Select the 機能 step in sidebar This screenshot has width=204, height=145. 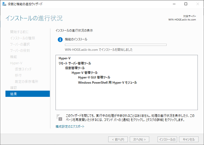click(13, 57)
